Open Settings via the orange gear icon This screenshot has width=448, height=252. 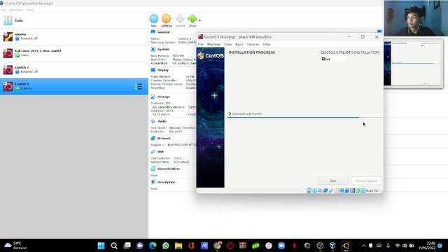point(167,19)
